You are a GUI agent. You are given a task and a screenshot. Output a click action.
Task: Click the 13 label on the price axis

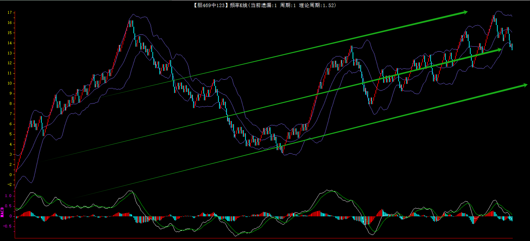(x=10, y=53)
